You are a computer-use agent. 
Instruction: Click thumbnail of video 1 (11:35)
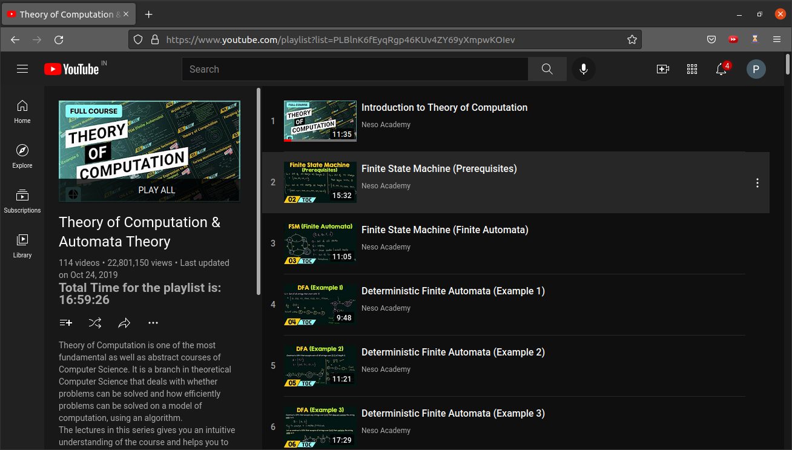(320, 121)
